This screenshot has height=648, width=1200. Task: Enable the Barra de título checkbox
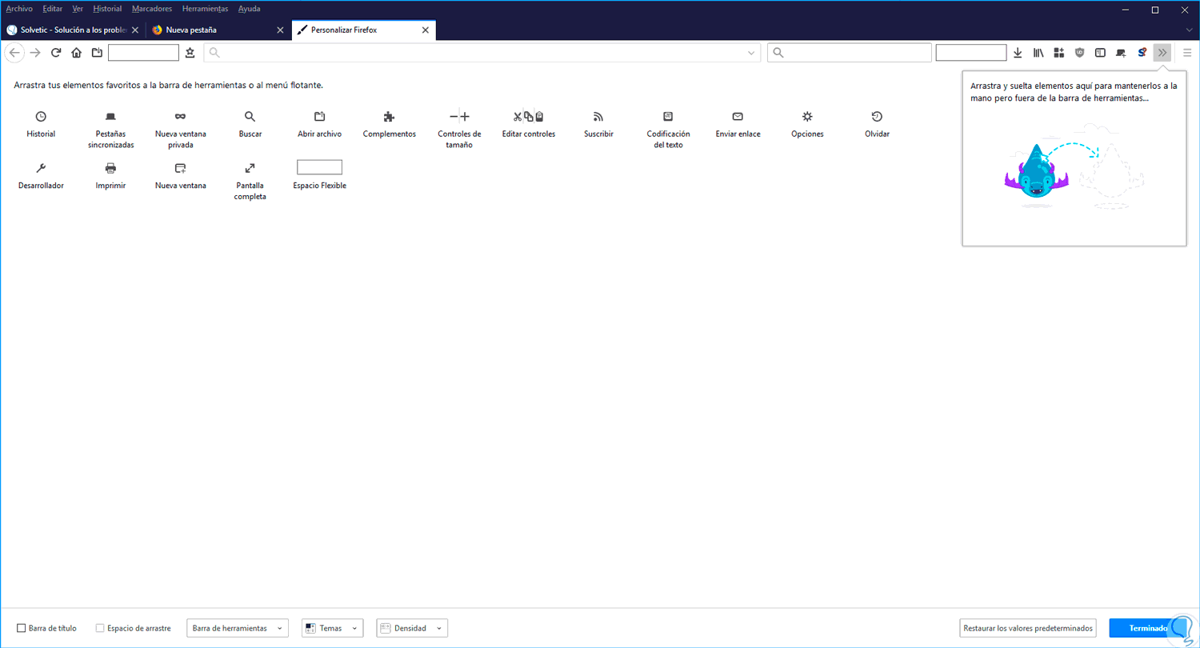coord(22,628)
